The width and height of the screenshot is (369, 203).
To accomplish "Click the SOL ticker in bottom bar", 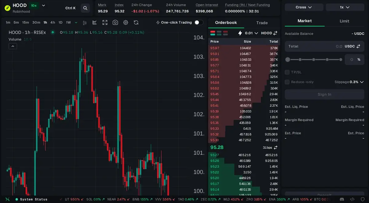I will tap(95, 199).
